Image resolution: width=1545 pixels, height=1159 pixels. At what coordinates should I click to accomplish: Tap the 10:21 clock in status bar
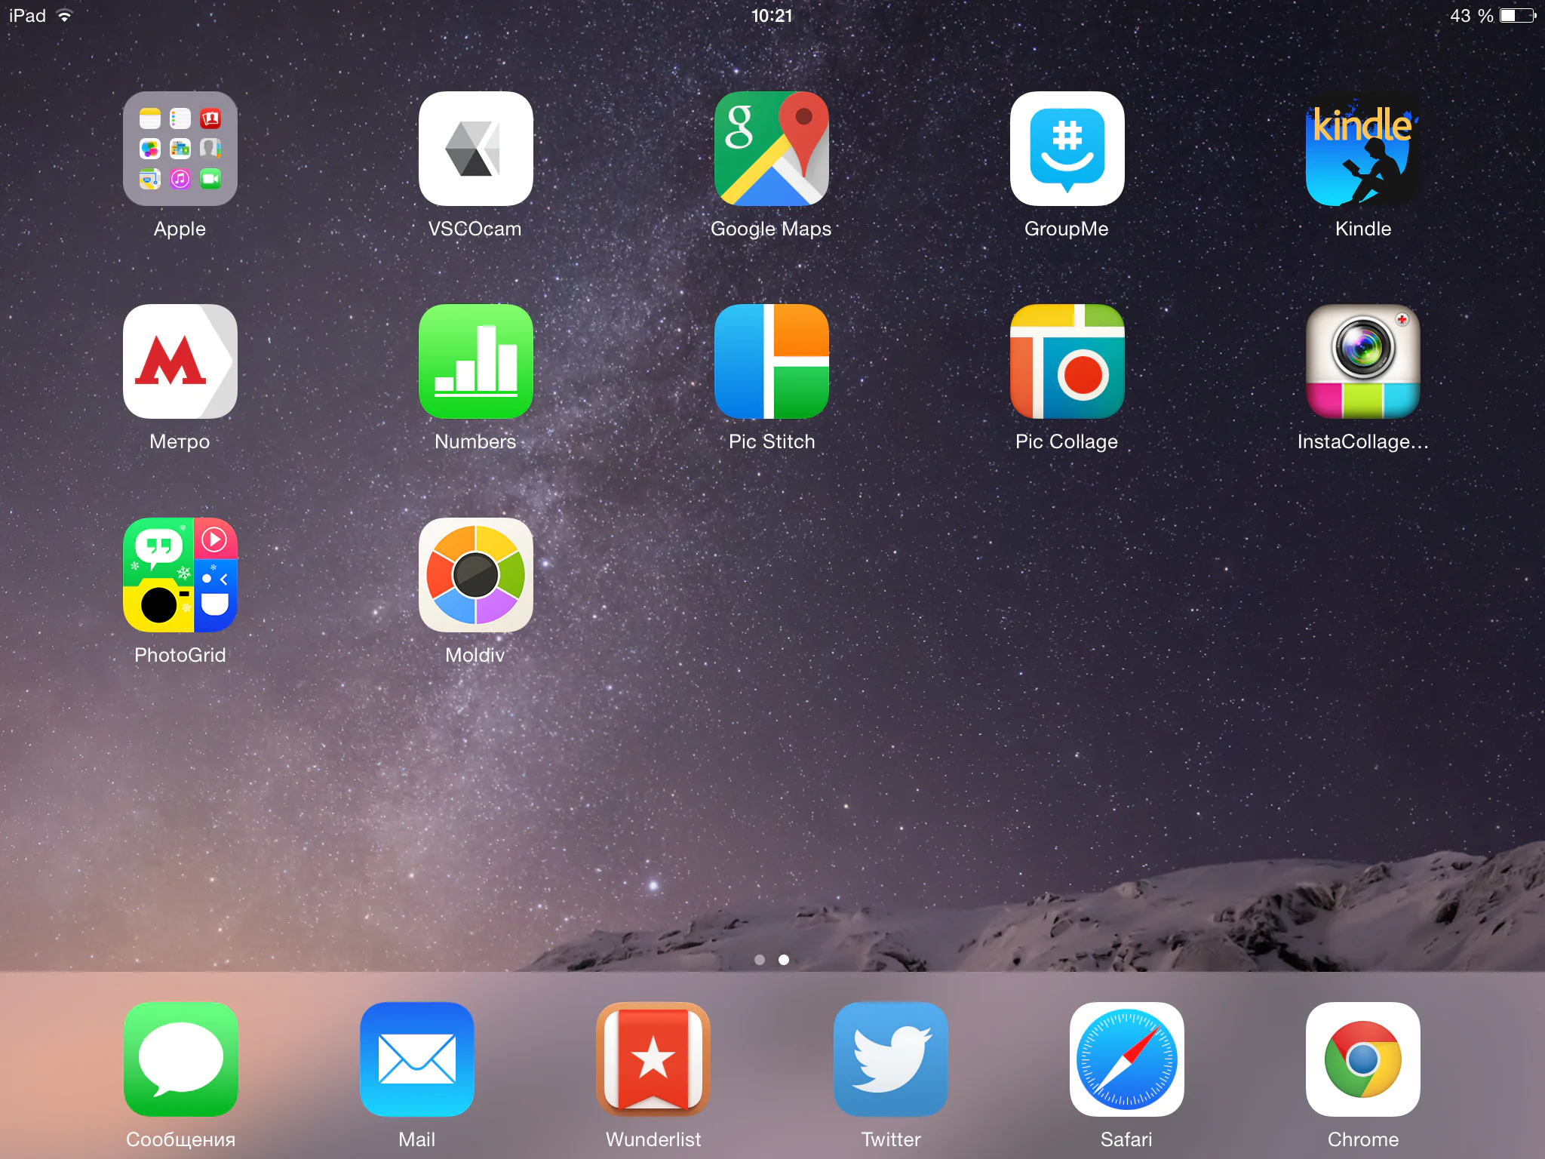tap(772, 16)
